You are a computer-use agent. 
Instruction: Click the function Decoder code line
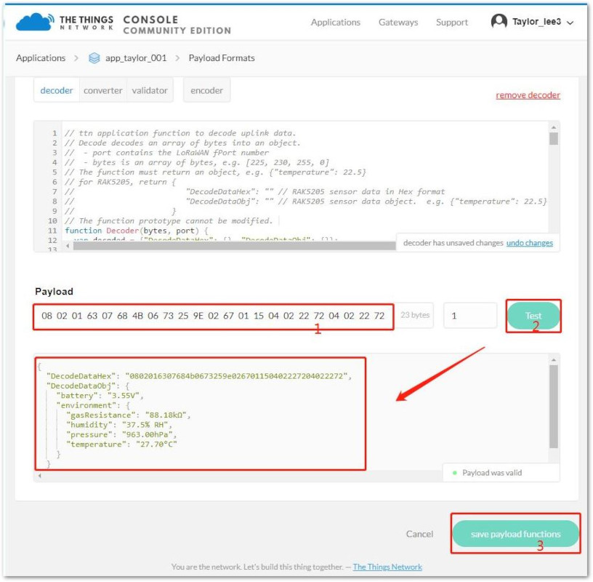[x=137, y=231]
